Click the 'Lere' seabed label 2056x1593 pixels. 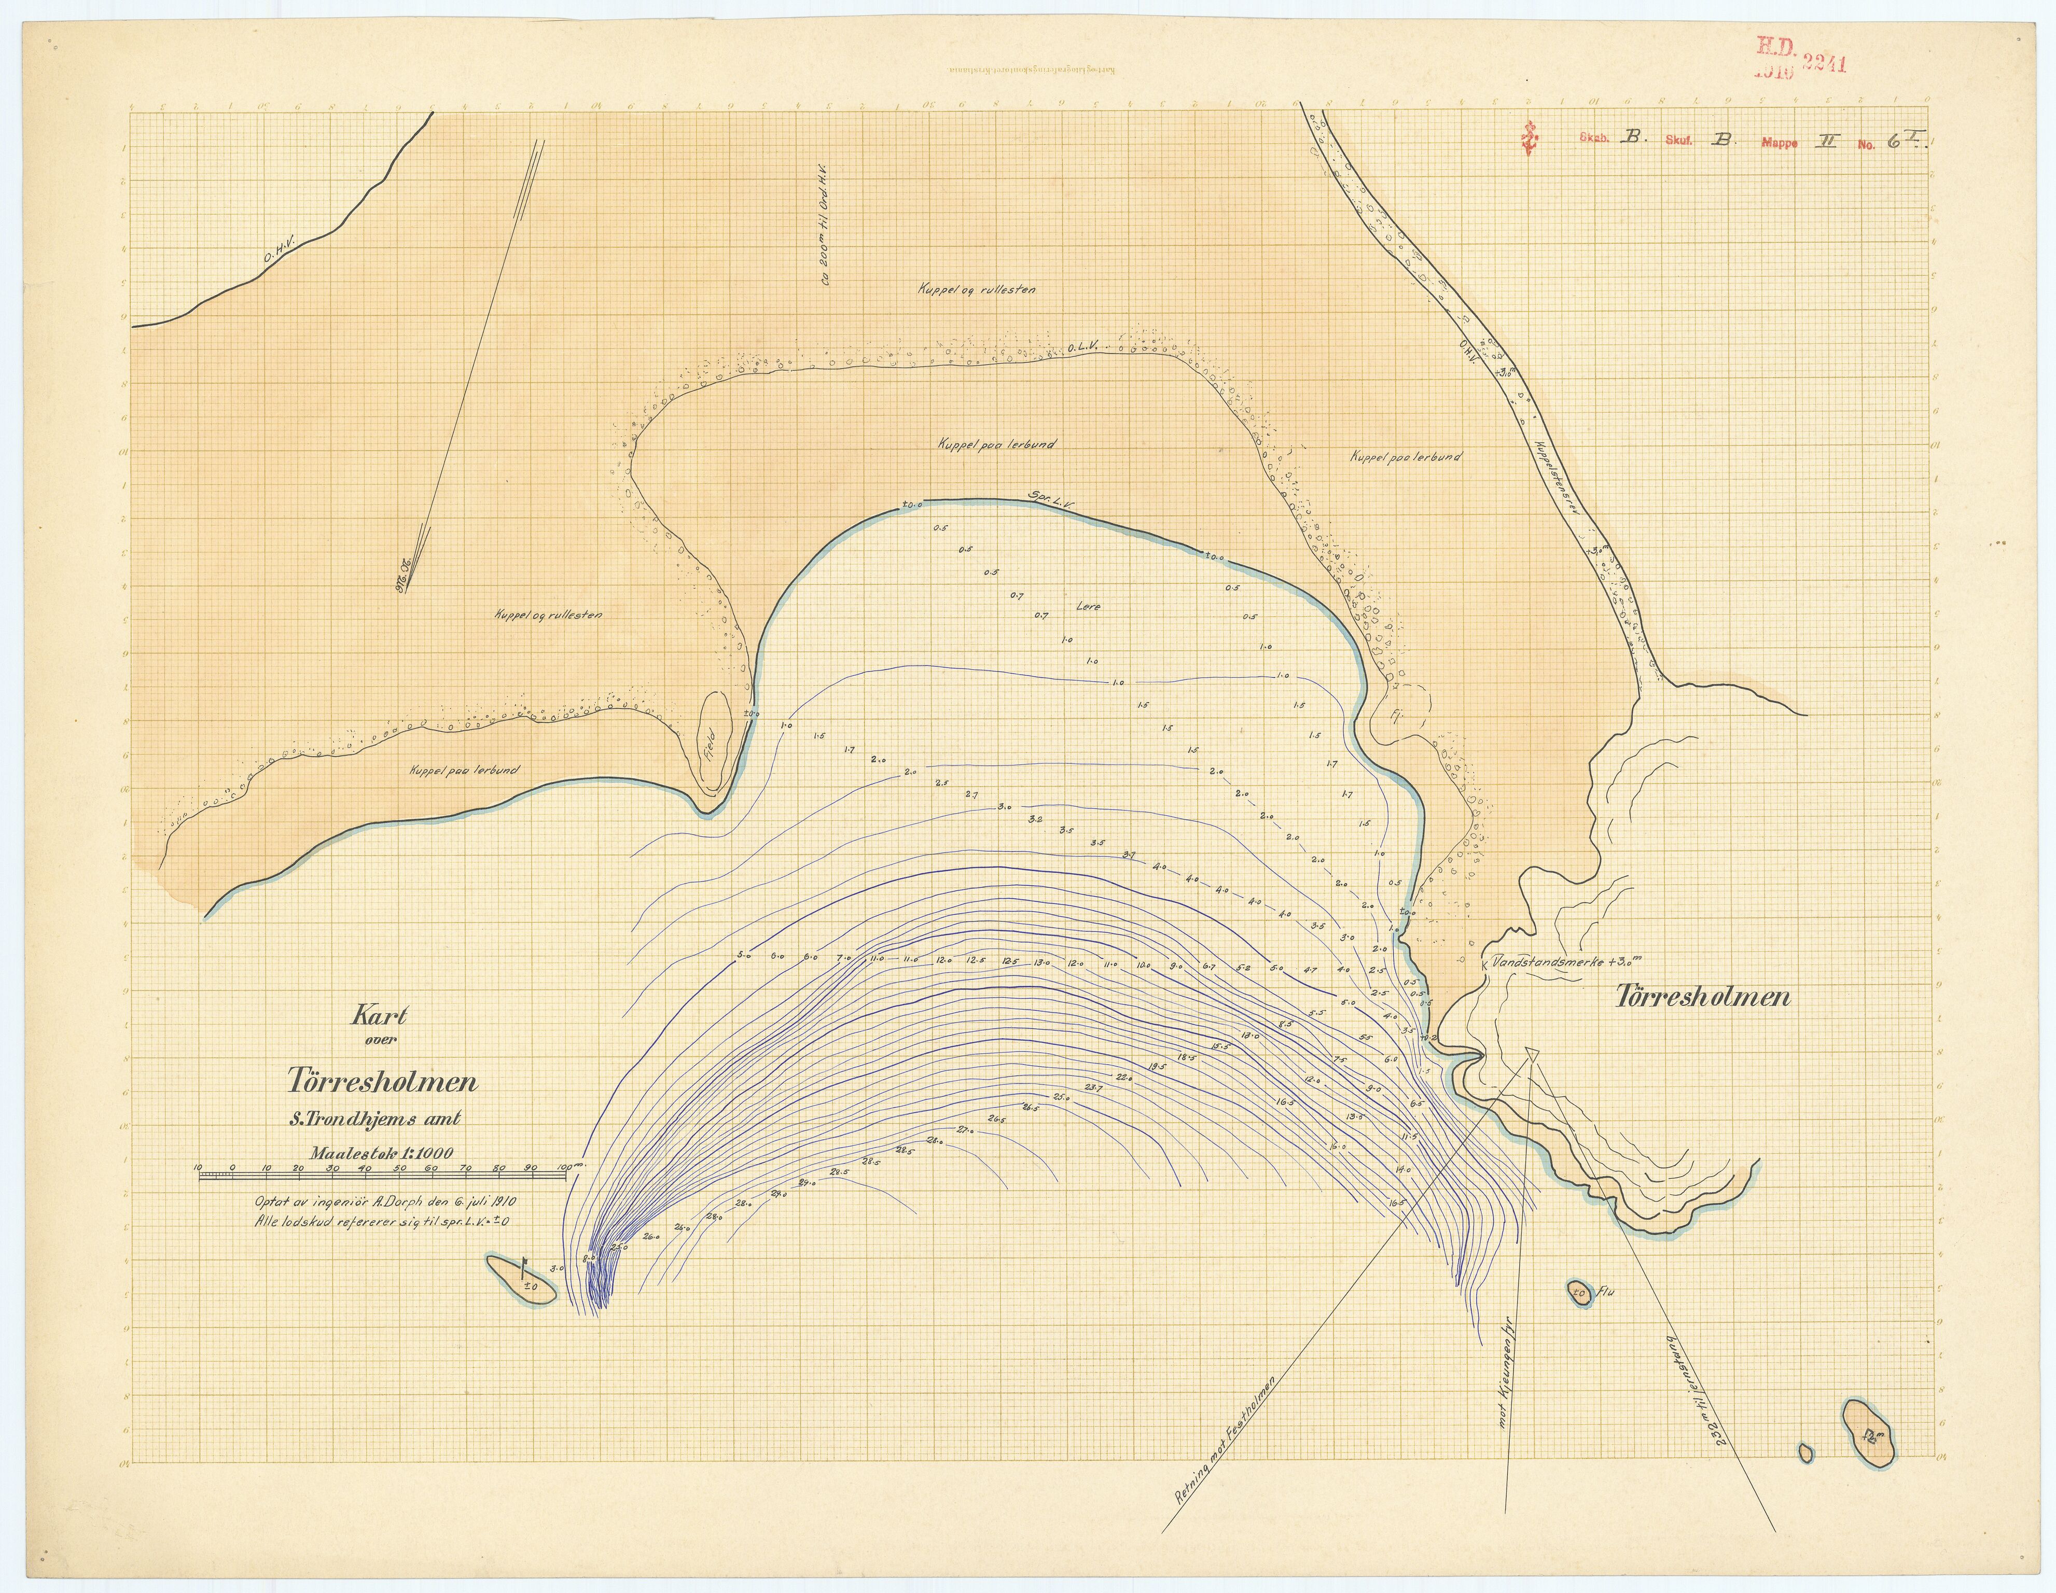click(1087, 607)
